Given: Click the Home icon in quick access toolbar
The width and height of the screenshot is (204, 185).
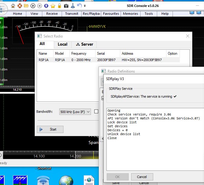Looking at the screenshot, I should point(13,5).
